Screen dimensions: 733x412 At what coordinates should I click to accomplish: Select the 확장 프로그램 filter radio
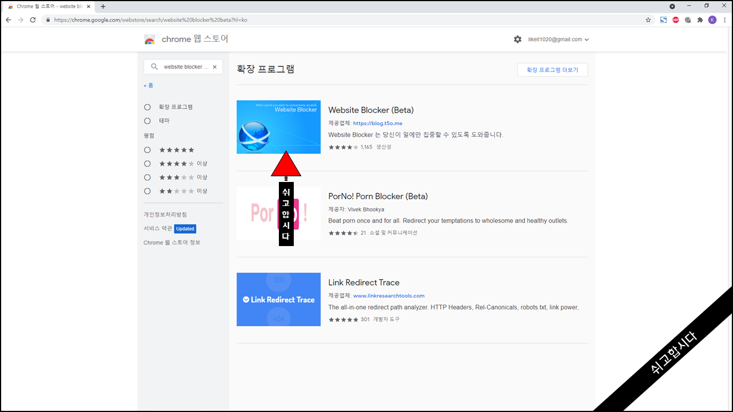point(147,107)
